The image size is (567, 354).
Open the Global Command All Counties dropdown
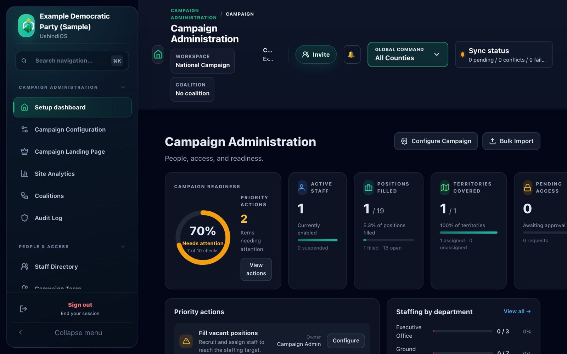point(408,55)
